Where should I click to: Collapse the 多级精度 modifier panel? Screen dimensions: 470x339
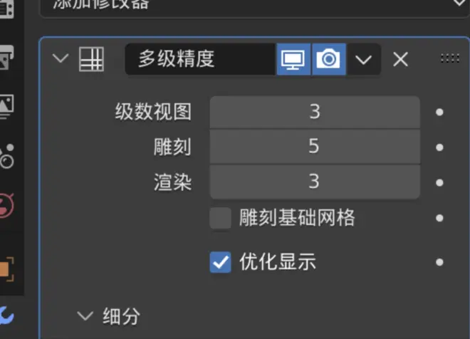[61, 58]
